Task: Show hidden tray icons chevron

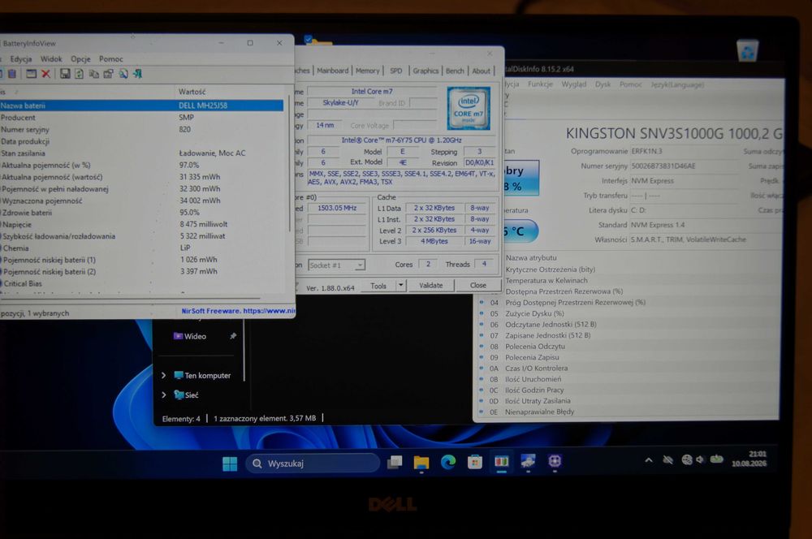Action: point(648,459)
